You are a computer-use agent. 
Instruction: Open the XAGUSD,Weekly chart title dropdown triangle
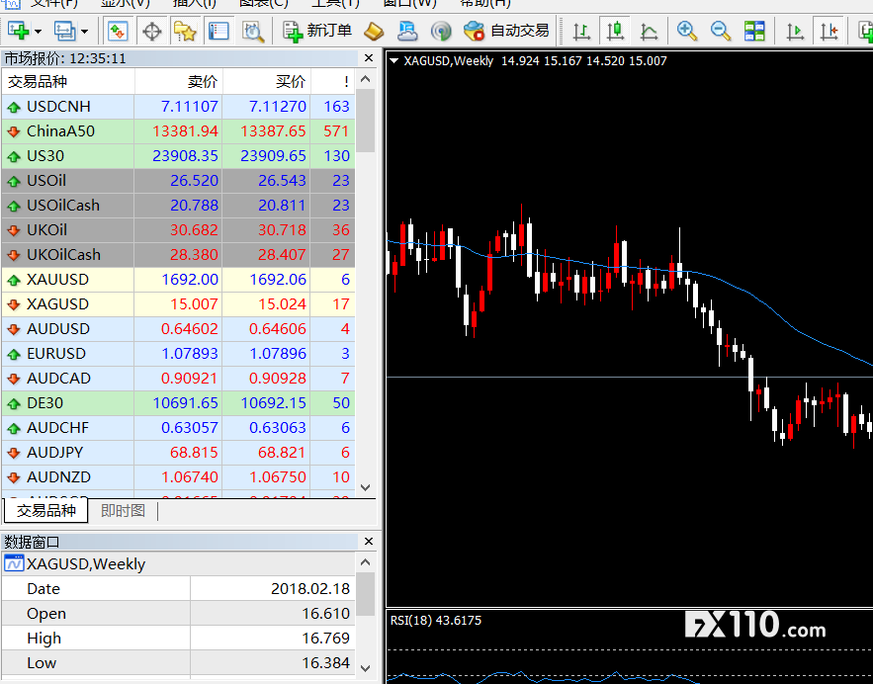pos(394,60)
